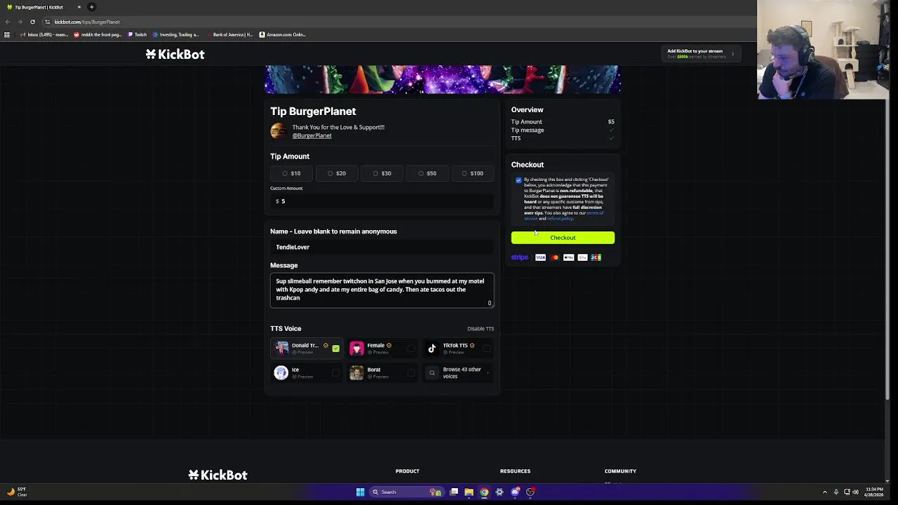The height and width of the screenshot is (505, 898).
Task: Open Discord from the taskbar
Action: [x=515, y=492]
